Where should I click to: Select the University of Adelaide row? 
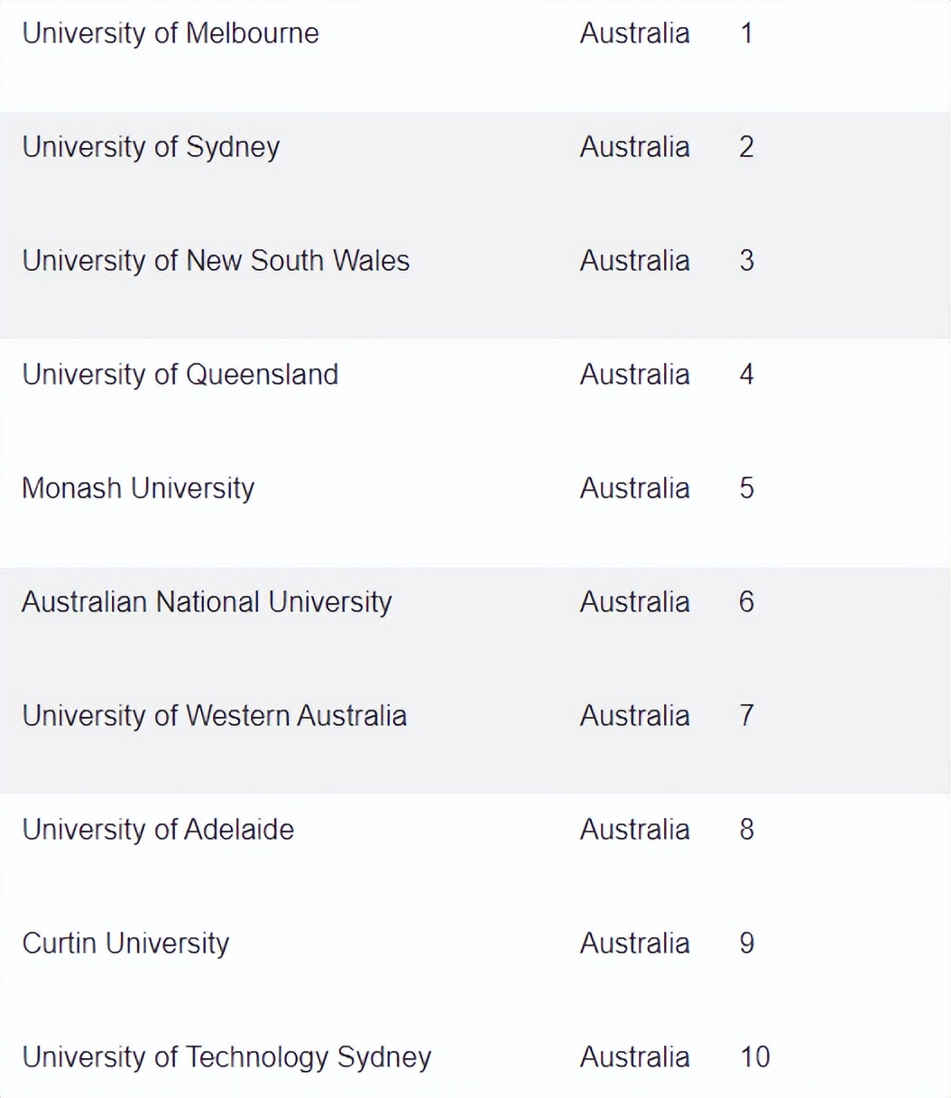tap(158, 830)
